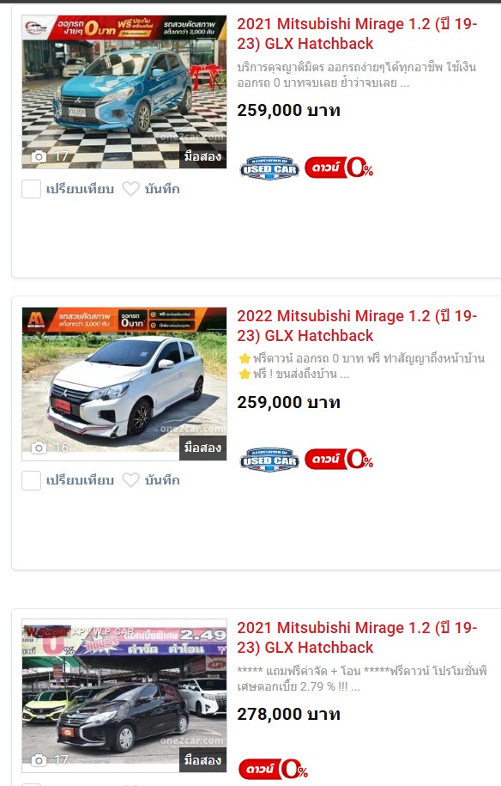Click 0% down payment badge on first listing

pyautogui.click(x=339, y=168)
